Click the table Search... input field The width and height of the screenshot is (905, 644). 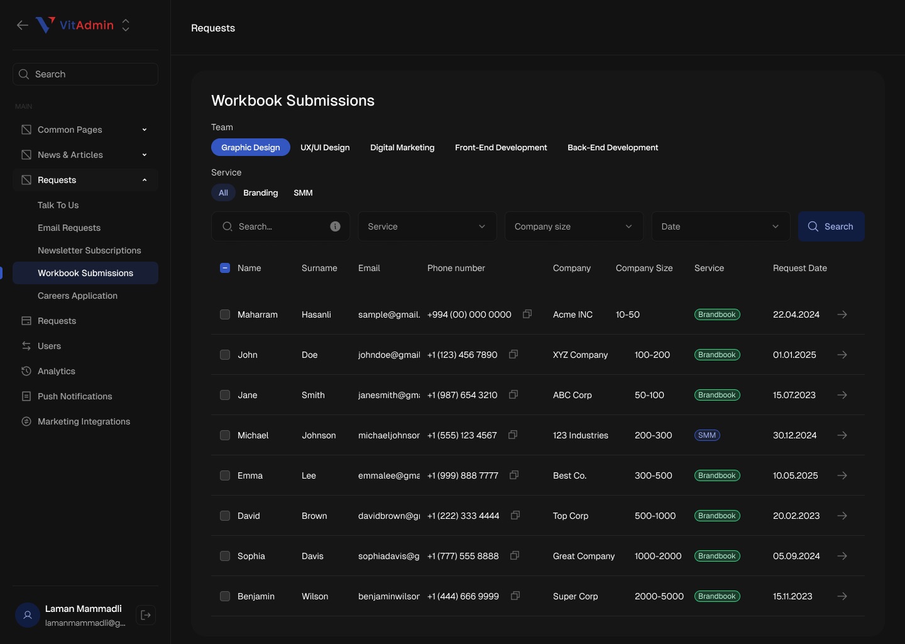pos(280,226)
